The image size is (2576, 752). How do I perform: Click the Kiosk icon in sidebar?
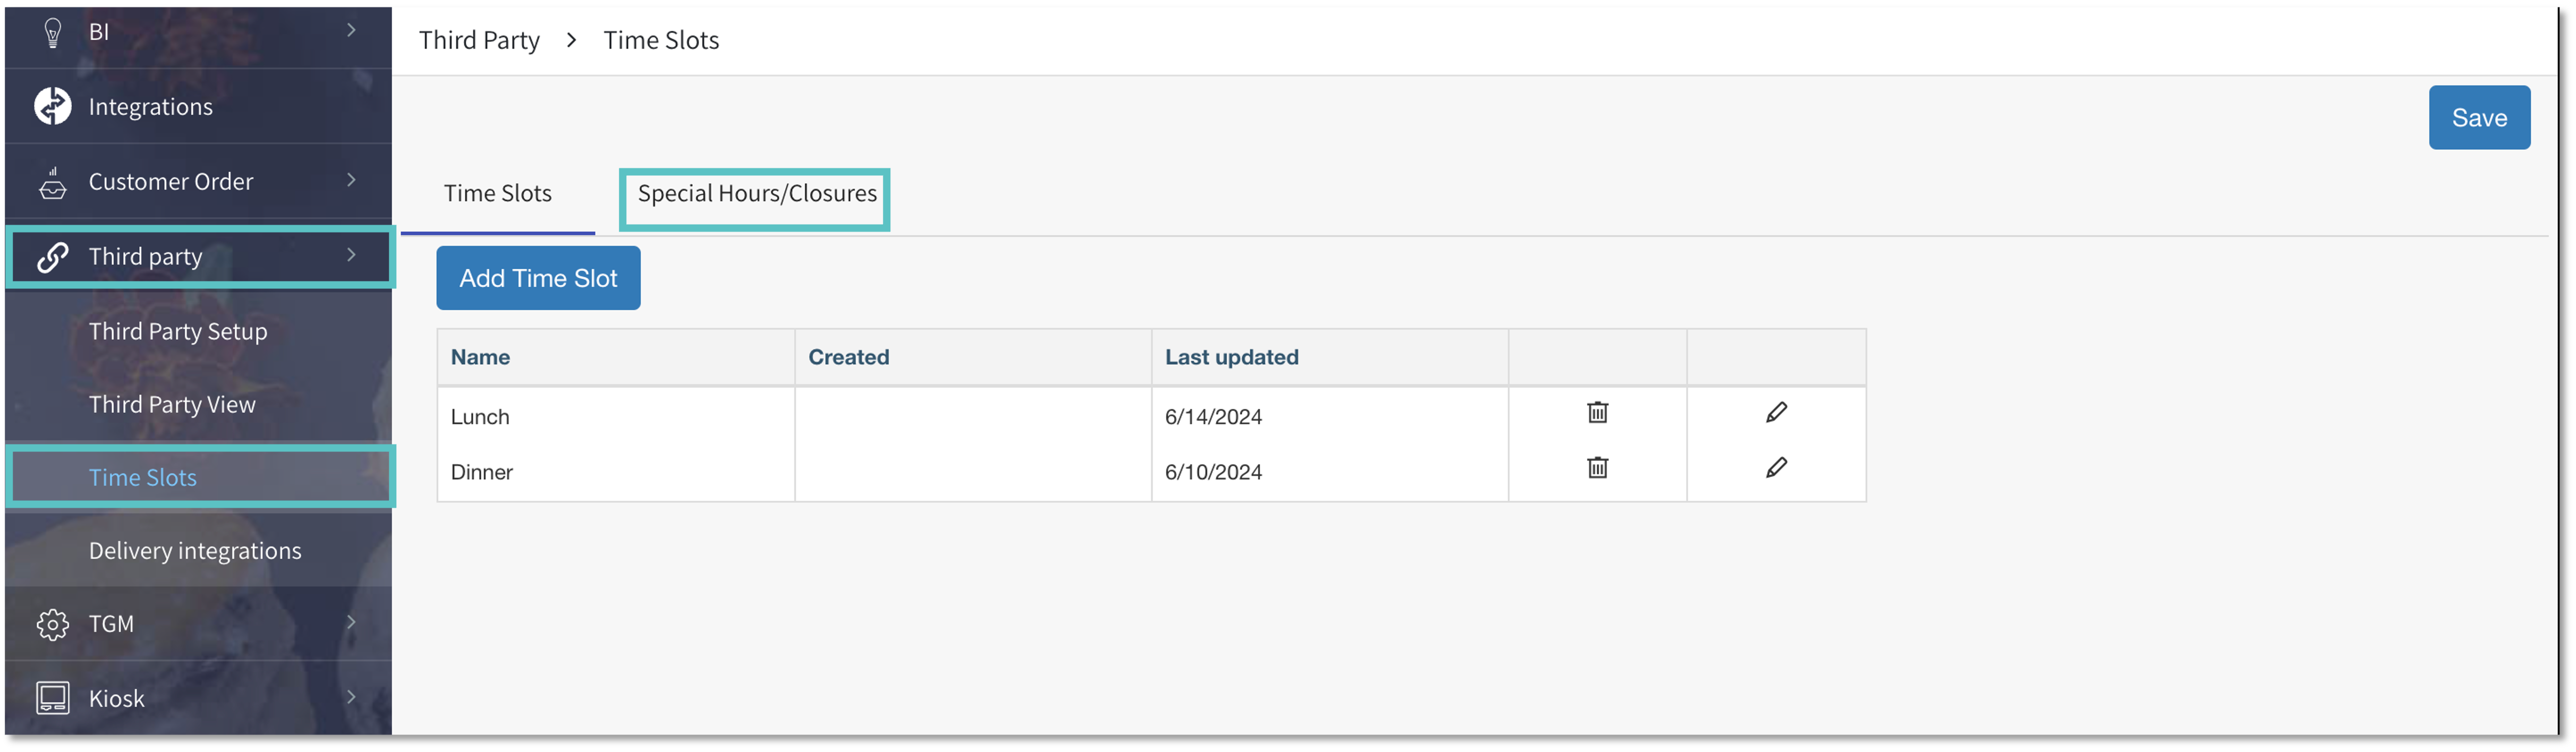coord(53,698)
